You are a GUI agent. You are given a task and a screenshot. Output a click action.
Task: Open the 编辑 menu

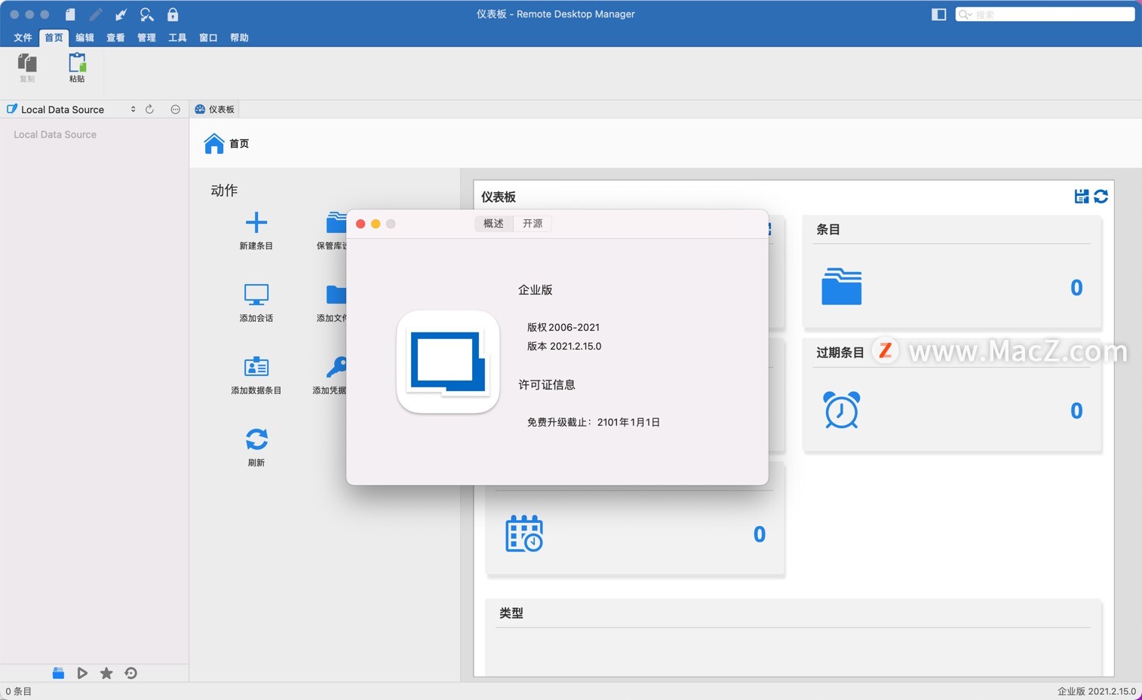84,38
